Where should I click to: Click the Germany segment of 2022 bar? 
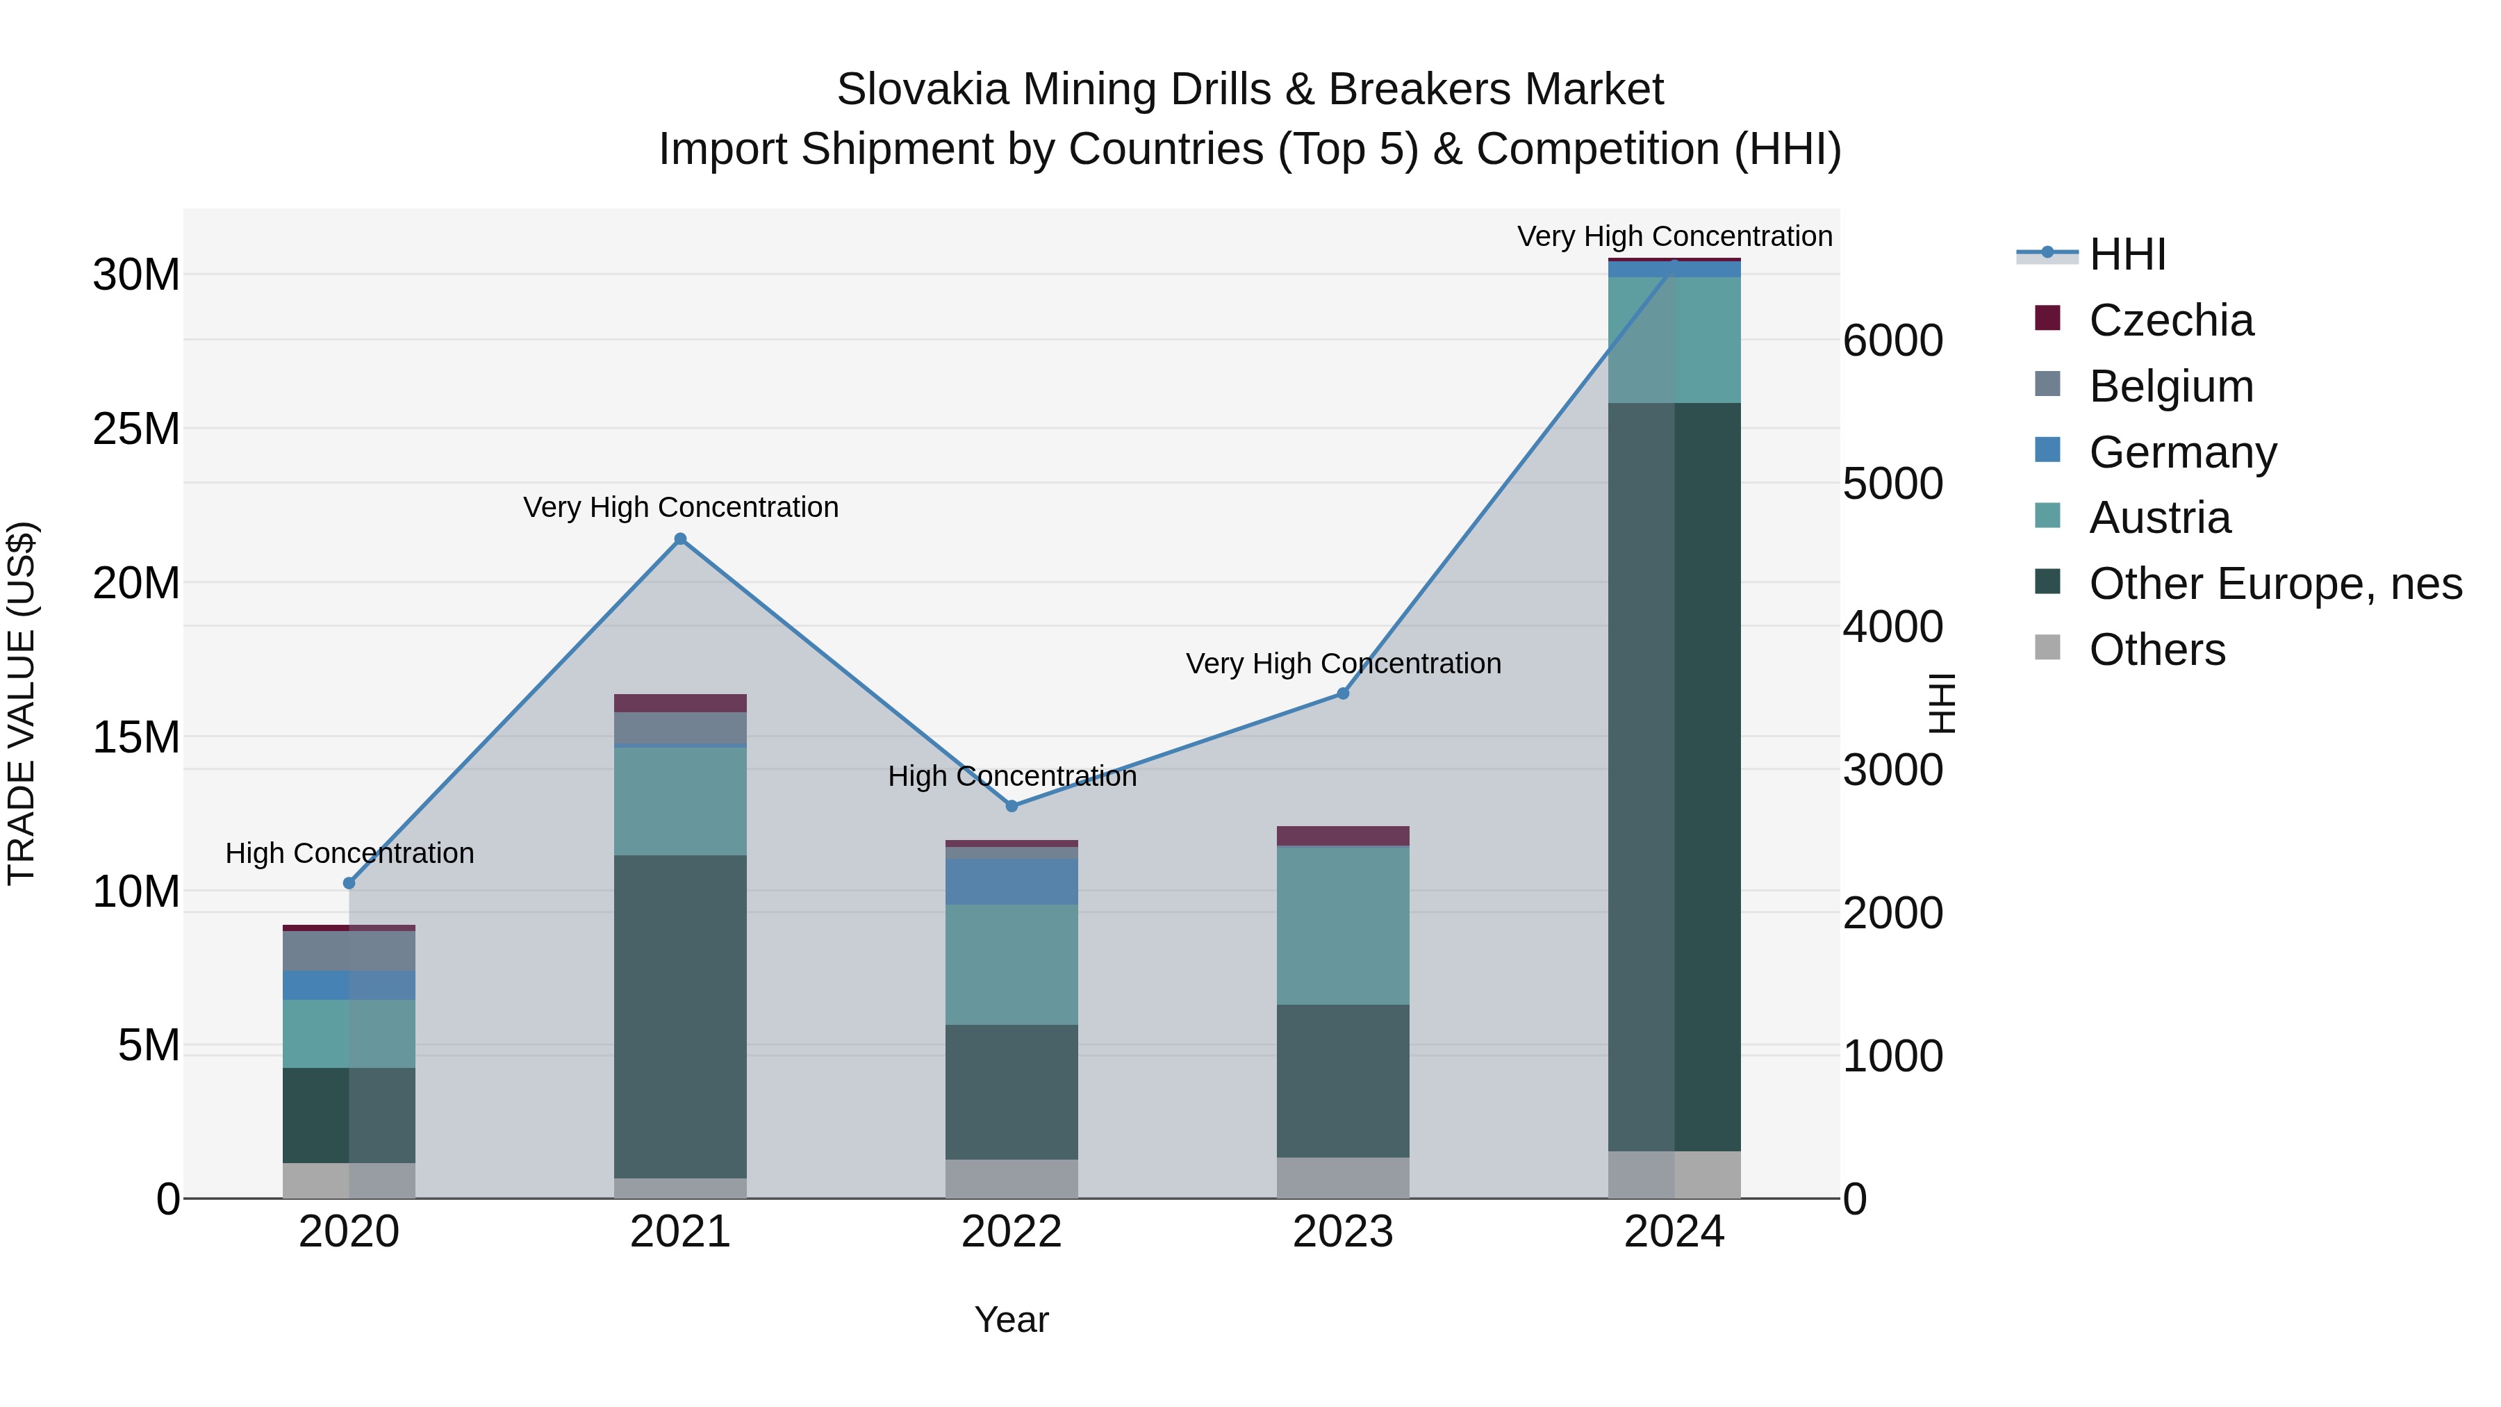coord(1012,882)
